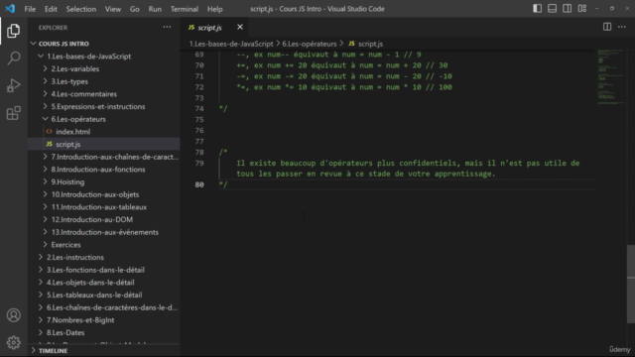635x357 pixels.
Task: Open the Edit menu
Action: (51, 9)
